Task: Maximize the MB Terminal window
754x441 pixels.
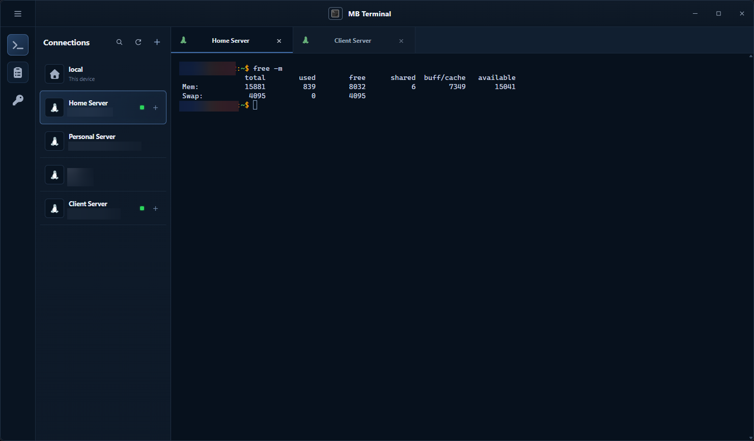Action: (x=718, y=14)
